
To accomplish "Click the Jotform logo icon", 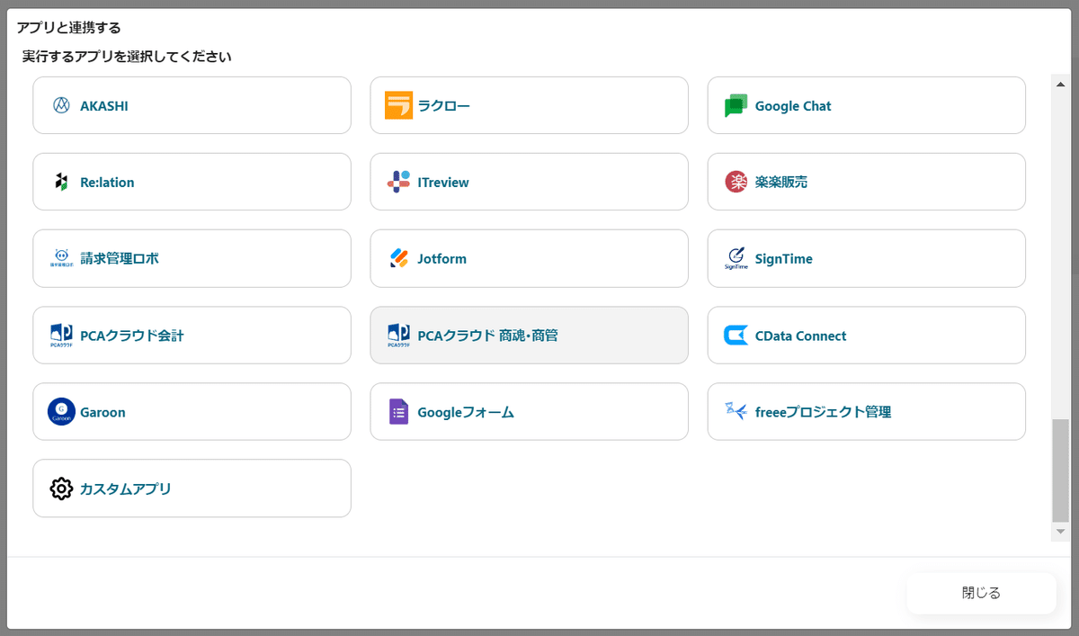I will [x=398, y=258].
